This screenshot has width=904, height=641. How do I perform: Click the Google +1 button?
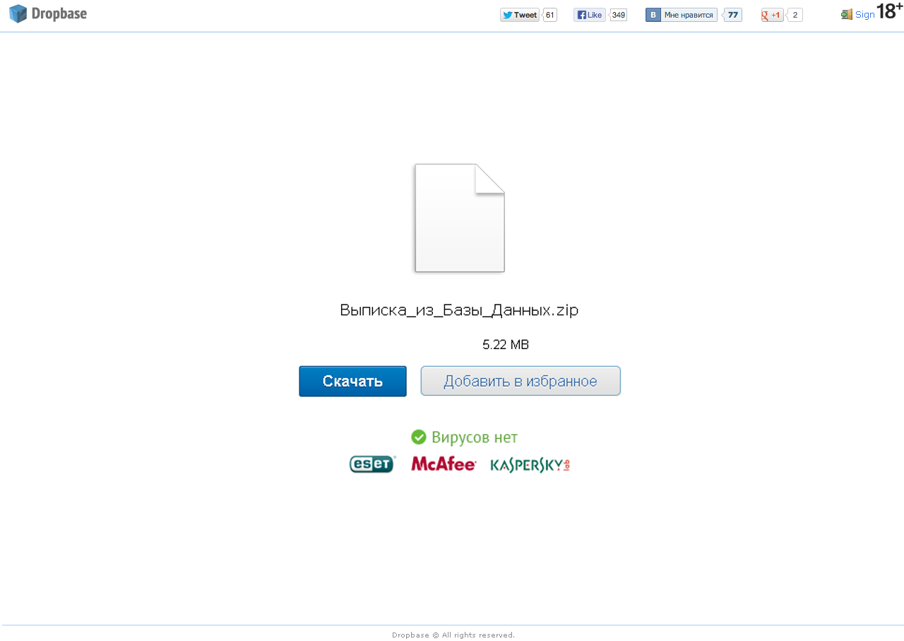point(772,15)
